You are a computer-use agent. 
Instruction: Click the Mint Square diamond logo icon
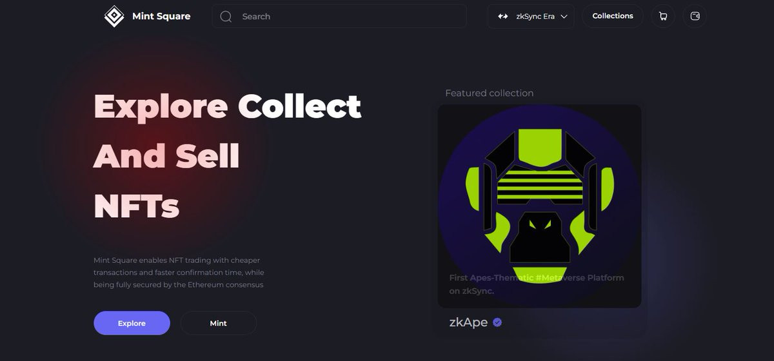[x=114, y=16]
